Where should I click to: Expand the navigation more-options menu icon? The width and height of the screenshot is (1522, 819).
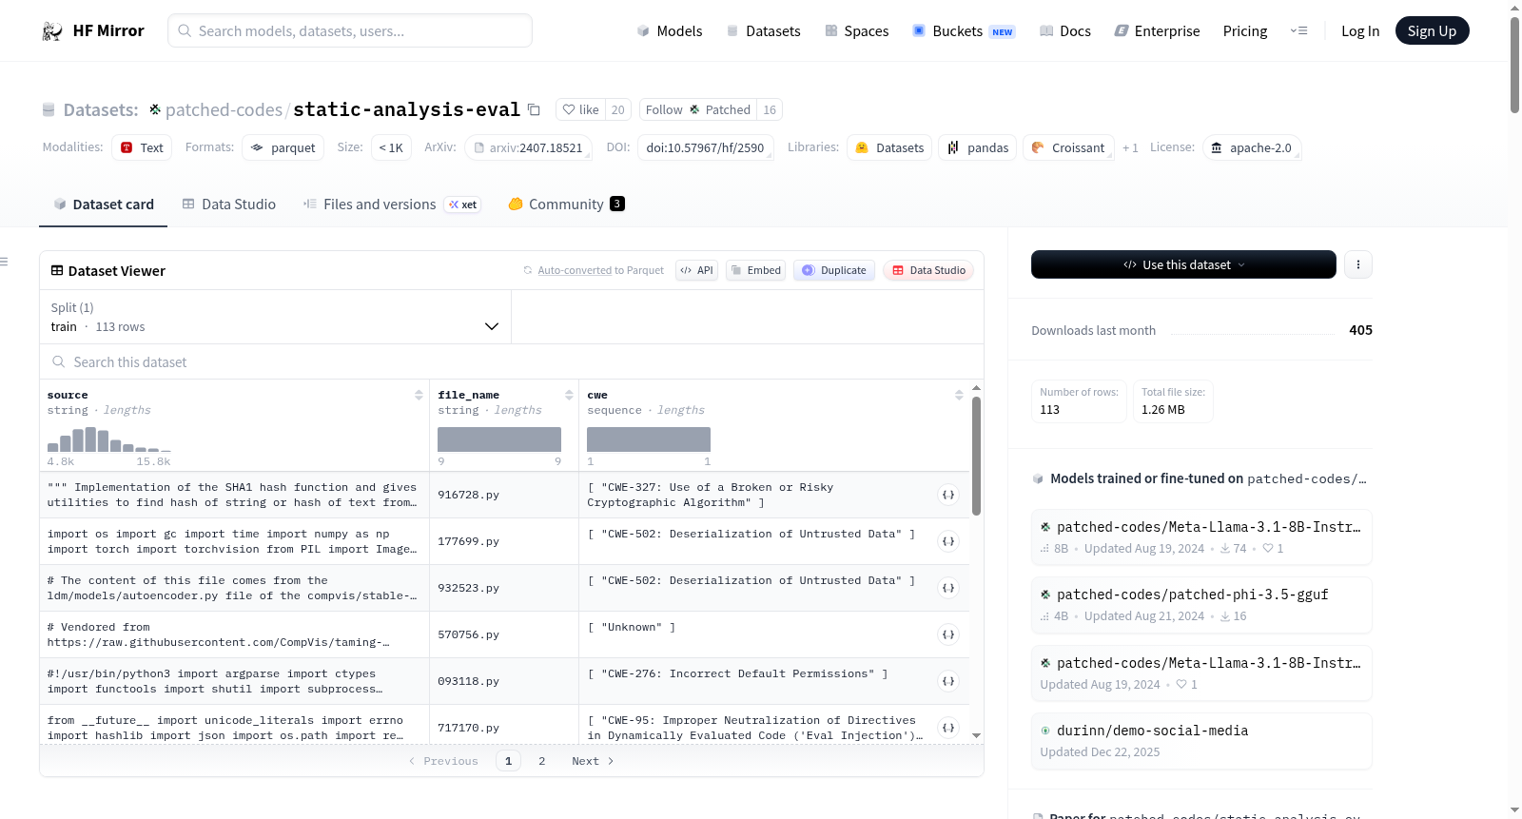click(x=1298, y=31)
